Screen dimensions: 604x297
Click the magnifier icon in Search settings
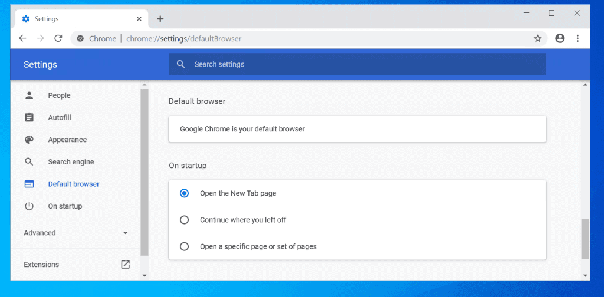[180, 64]
